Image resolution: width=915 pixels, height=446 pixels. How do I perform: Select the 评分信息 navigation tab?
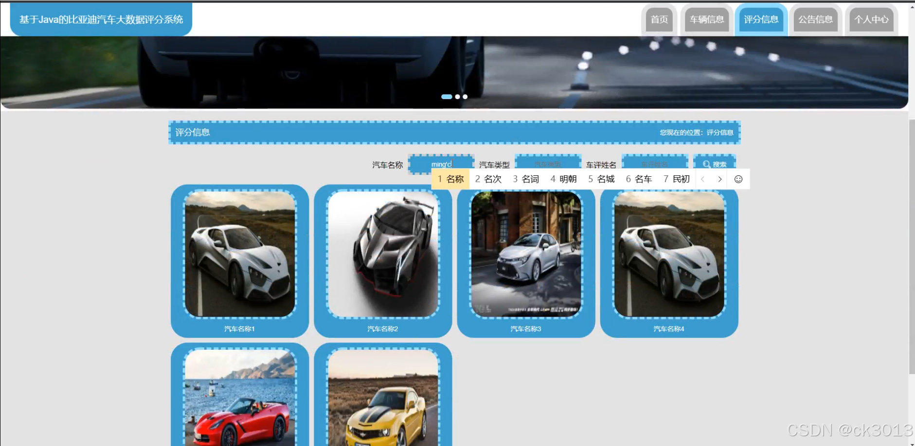[761, 19]
